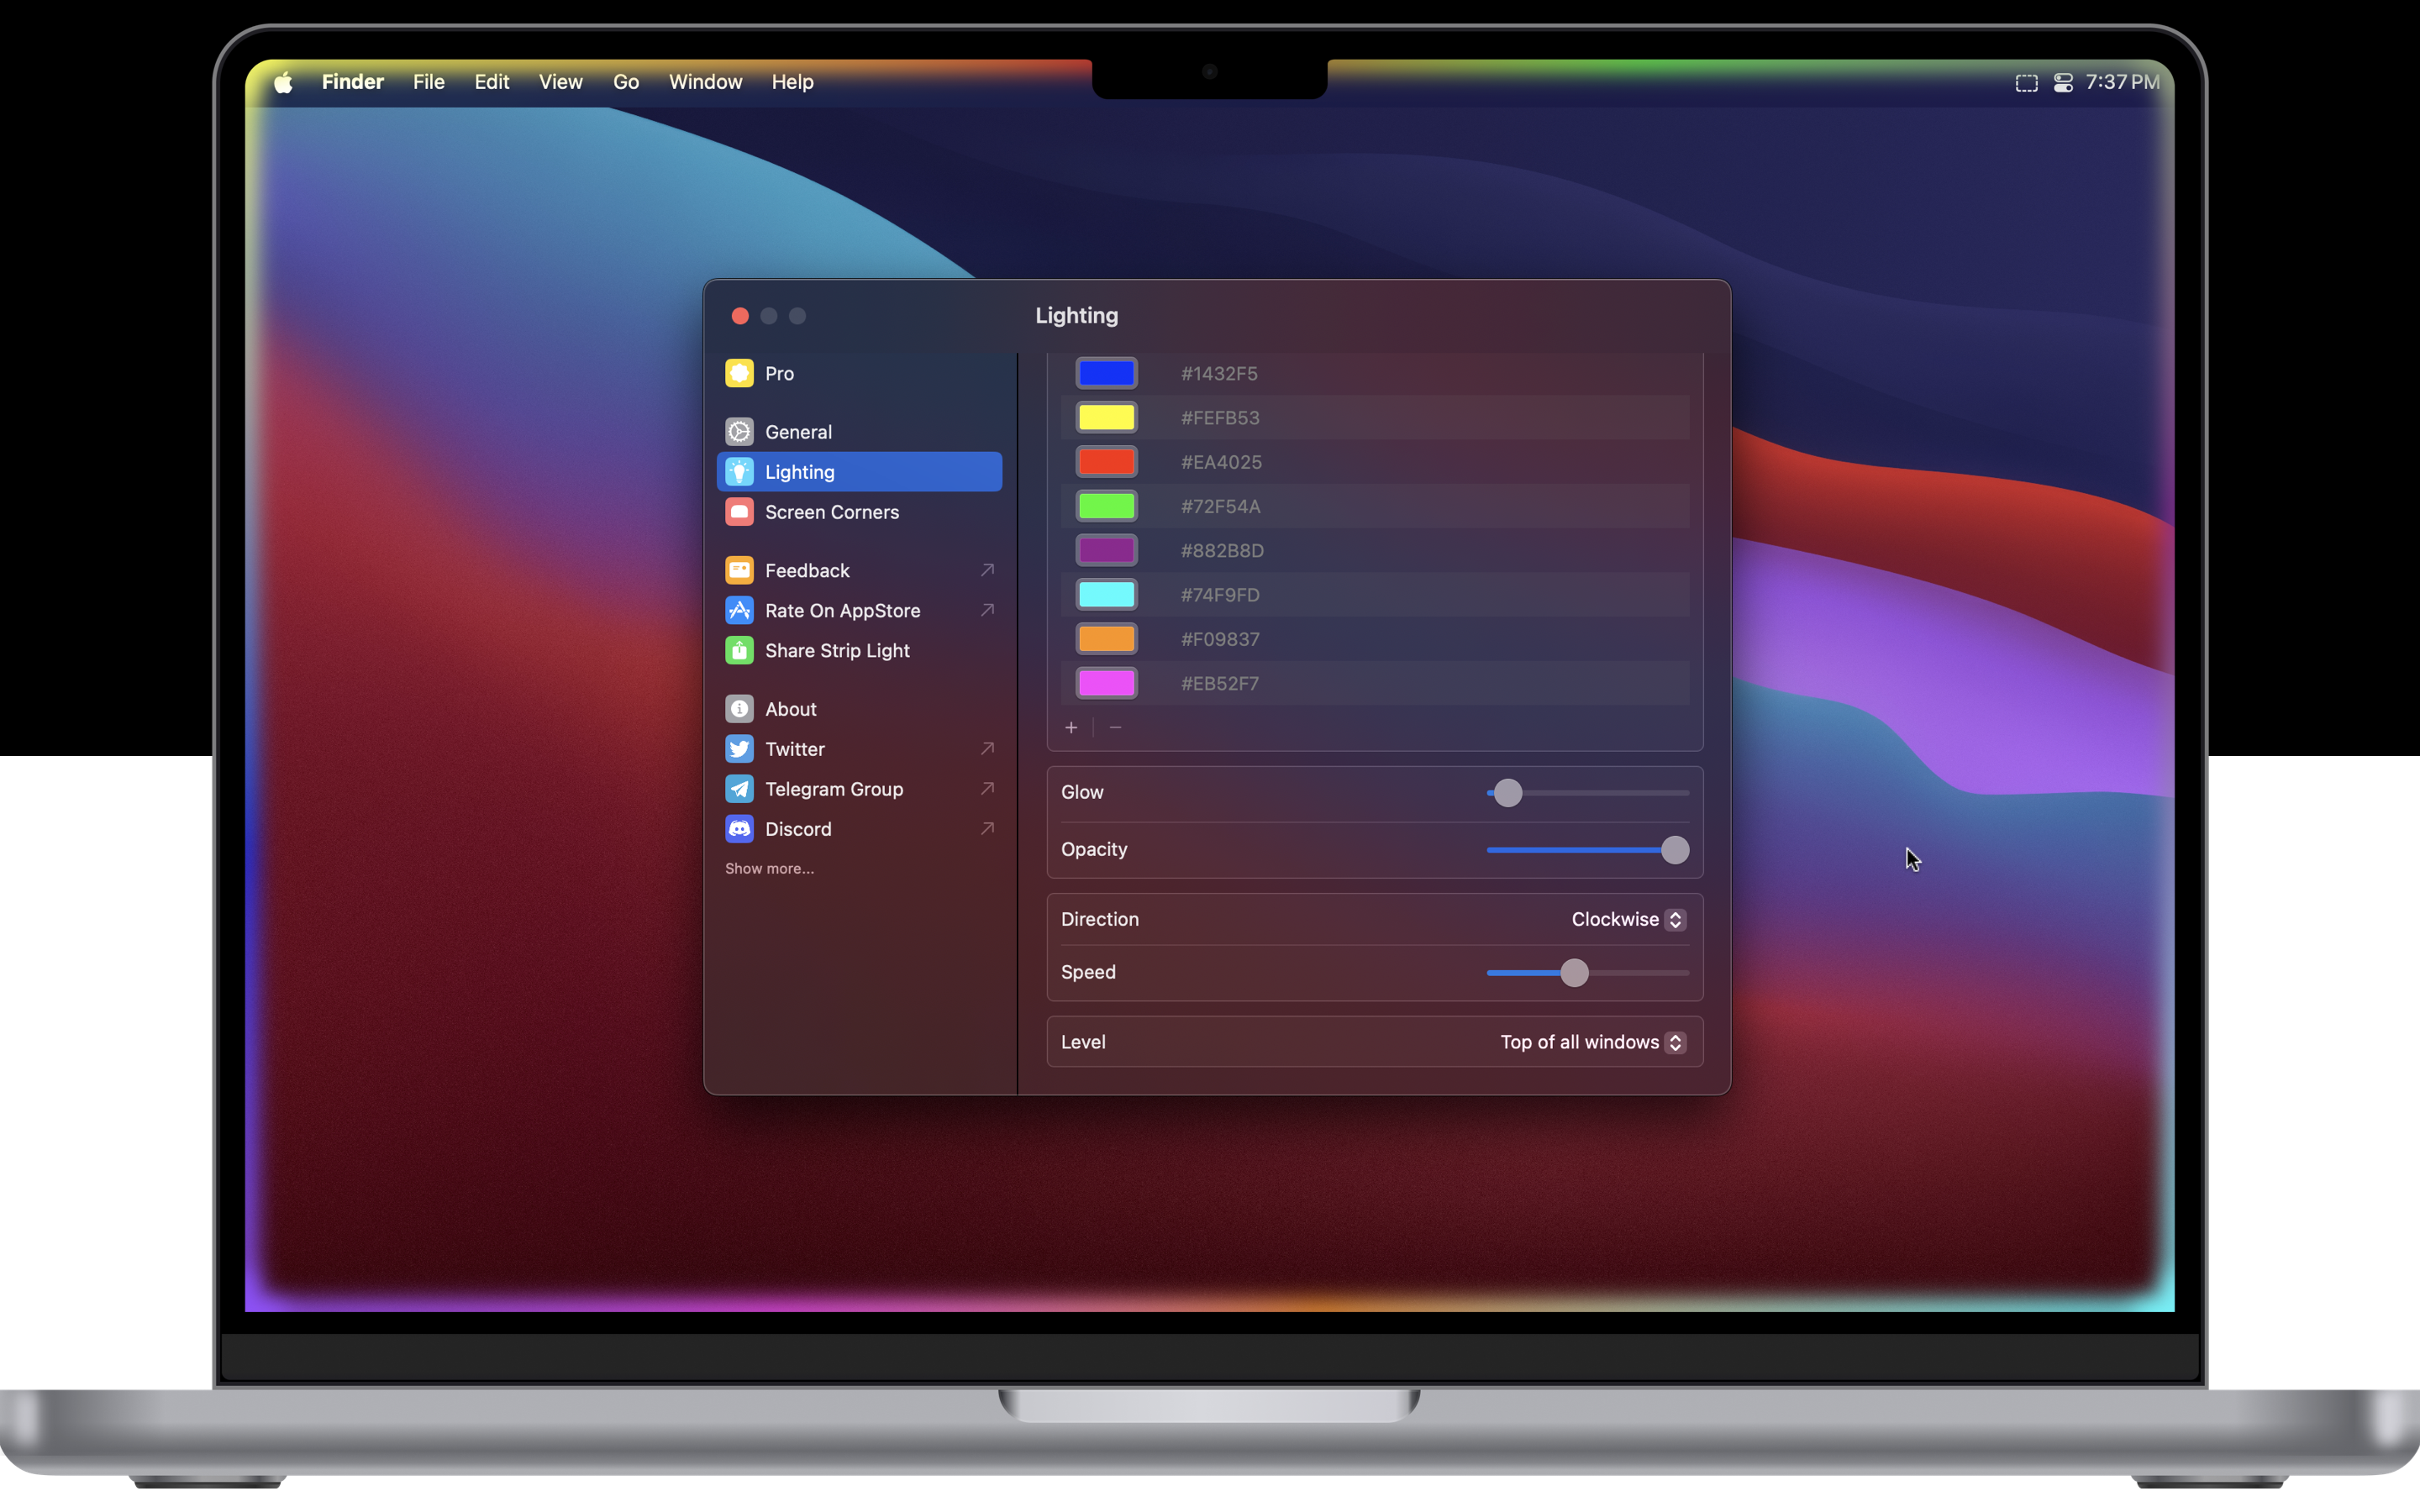Open the About page
The width and height of the screenshot is (2420, 1512).
859,709
